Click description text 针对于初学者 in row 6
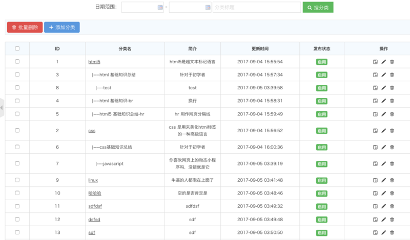 193,147
